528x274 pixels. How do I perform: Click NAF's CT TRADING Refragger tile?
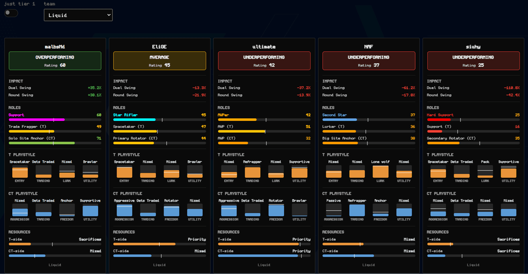pos(357,210)
